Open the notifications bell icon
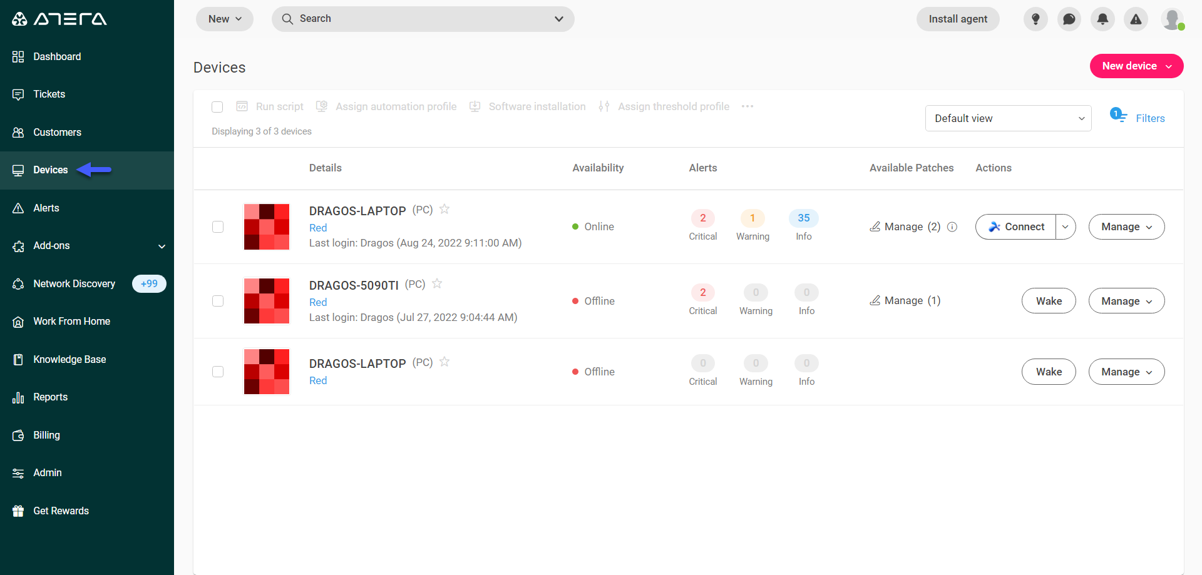1202x575 pixels. (1102, 19)
